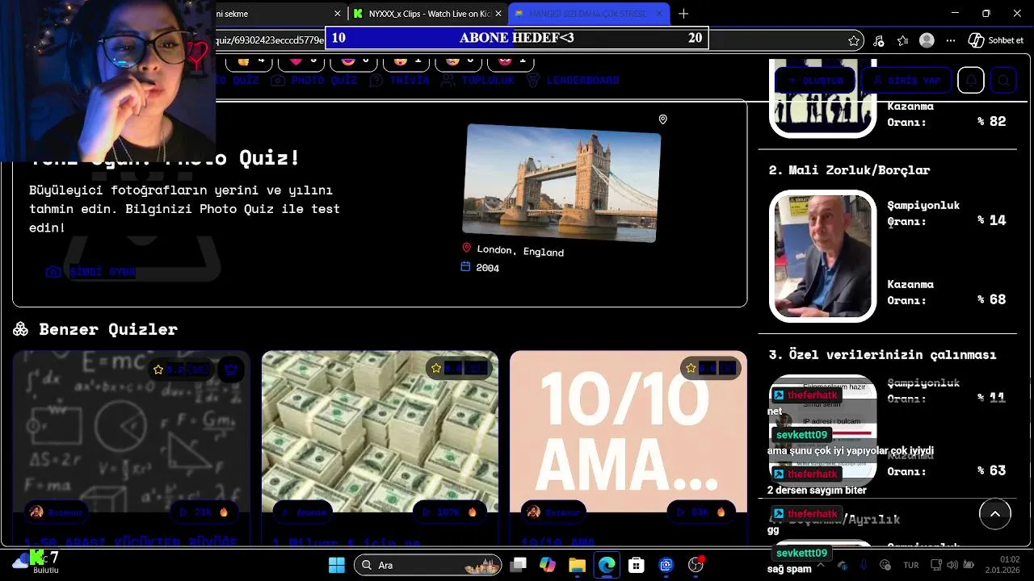Open a new browser tab
Image resolution: width=1034 pixels, height=581 pixels.
click(x=683, y=14)
